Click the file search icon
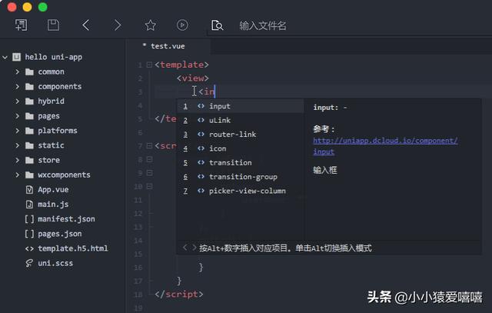 (x=217, y=25)
